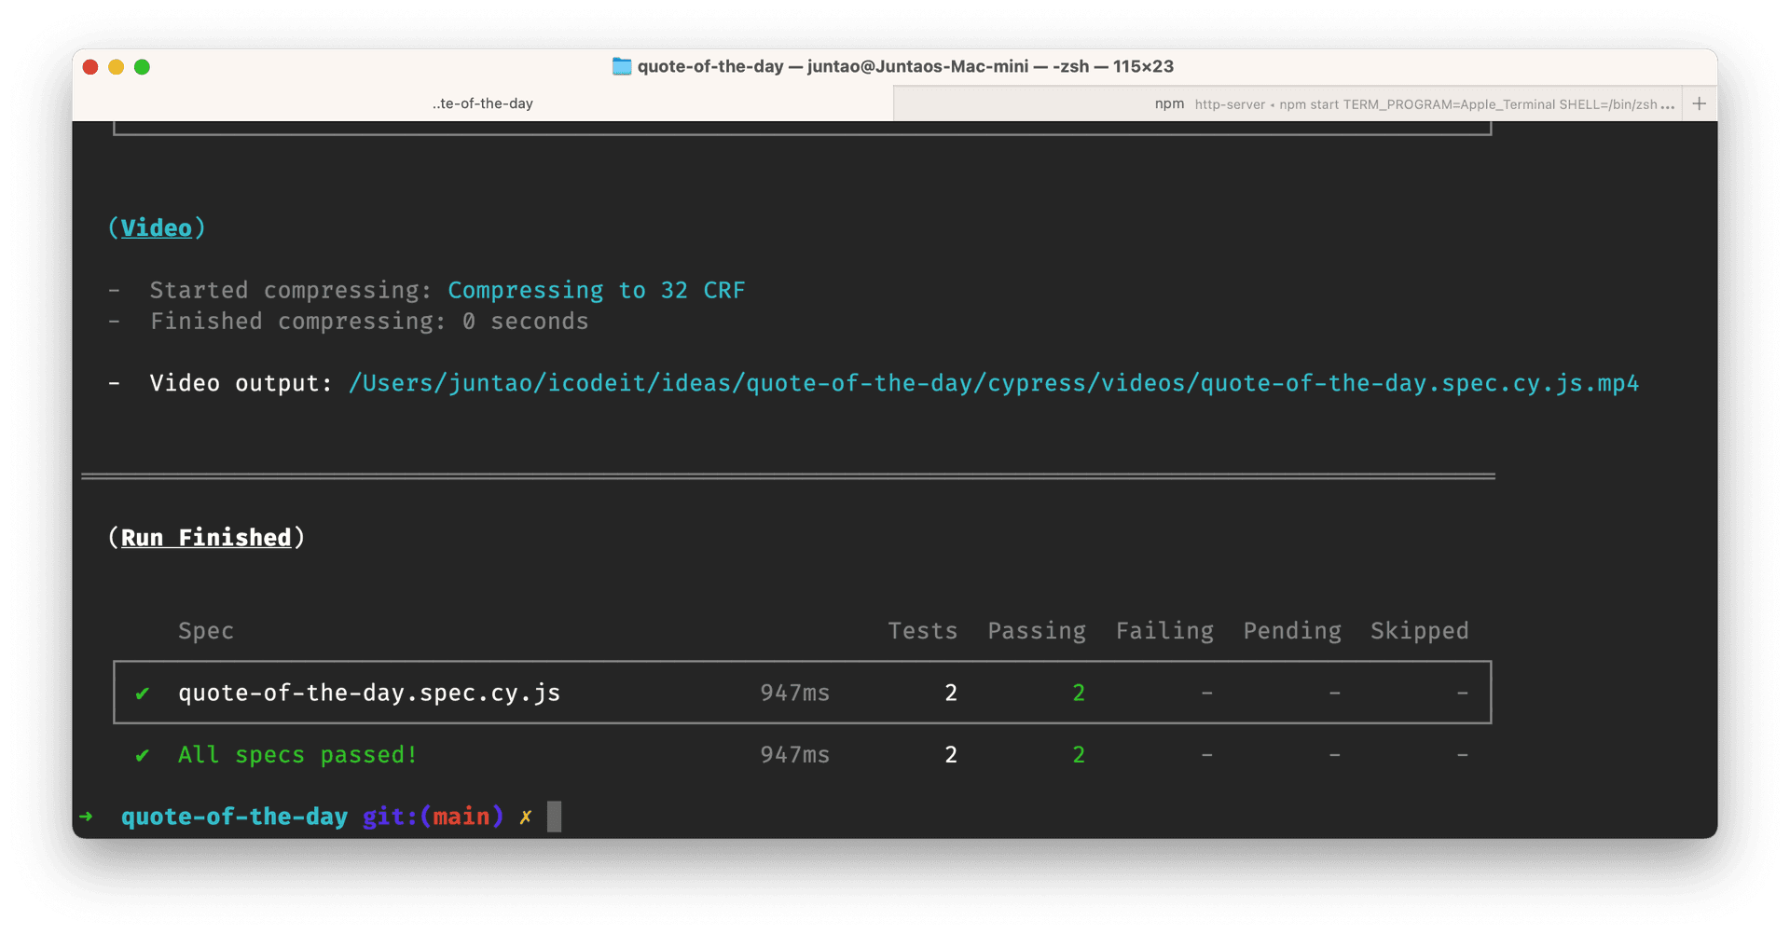
Task: Switch to the ..te-of-the-day tab
Action: (x=483, y=103)
